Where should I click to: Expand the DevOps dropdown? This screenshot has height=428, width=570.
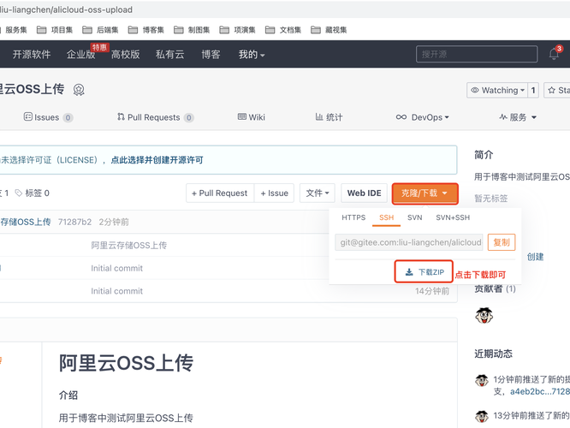[423, 117]
